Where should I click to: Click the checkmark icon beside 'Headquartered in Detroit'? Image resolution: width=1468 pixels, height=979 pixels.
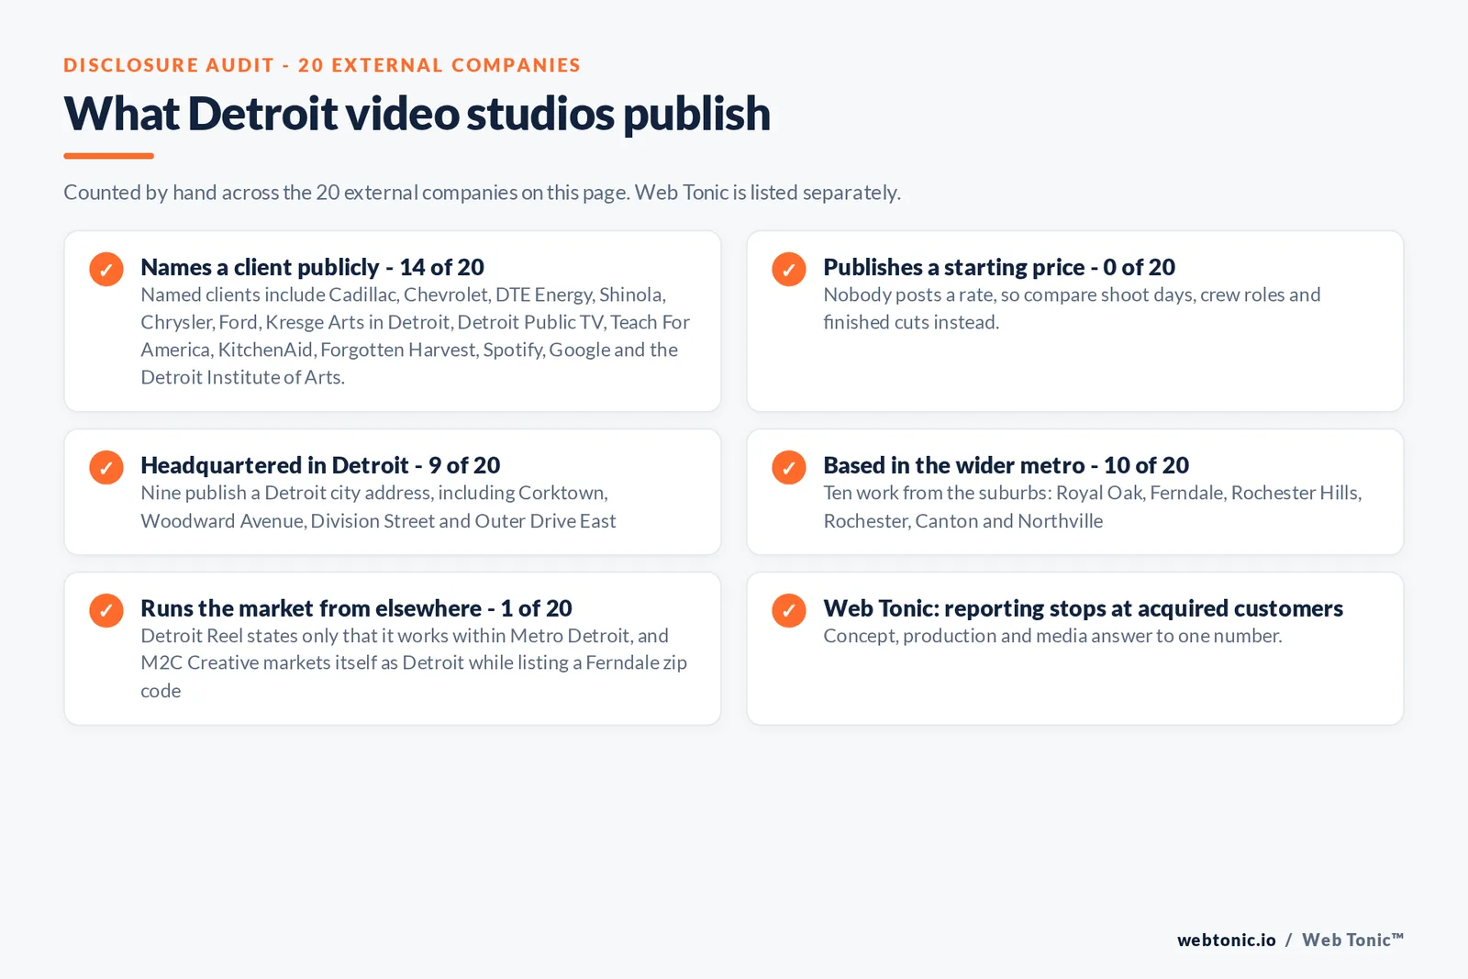tap(106, 467)
